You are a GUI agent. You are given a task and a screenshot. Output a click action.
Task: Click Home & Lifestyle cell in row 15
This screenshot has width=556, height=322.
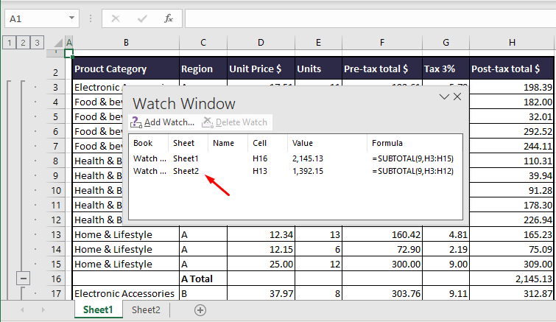pos(126,265)
